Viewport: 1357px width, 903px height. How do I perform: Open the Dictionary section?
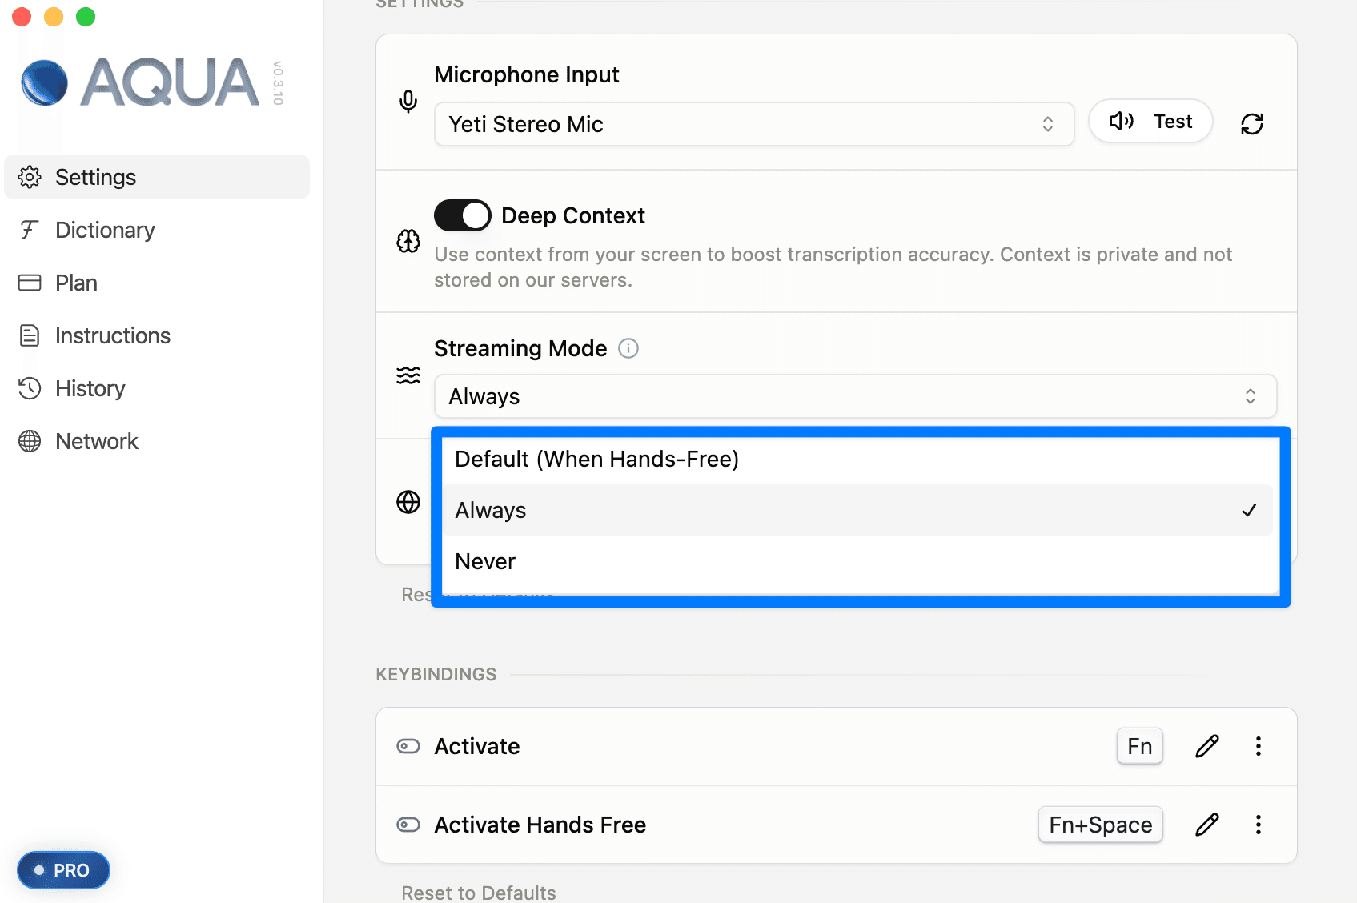pyautogui.click(x=105, y=230)
